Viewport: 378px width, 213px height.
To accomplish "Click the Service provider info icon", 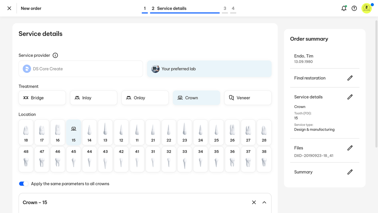I will click(55, 55).
